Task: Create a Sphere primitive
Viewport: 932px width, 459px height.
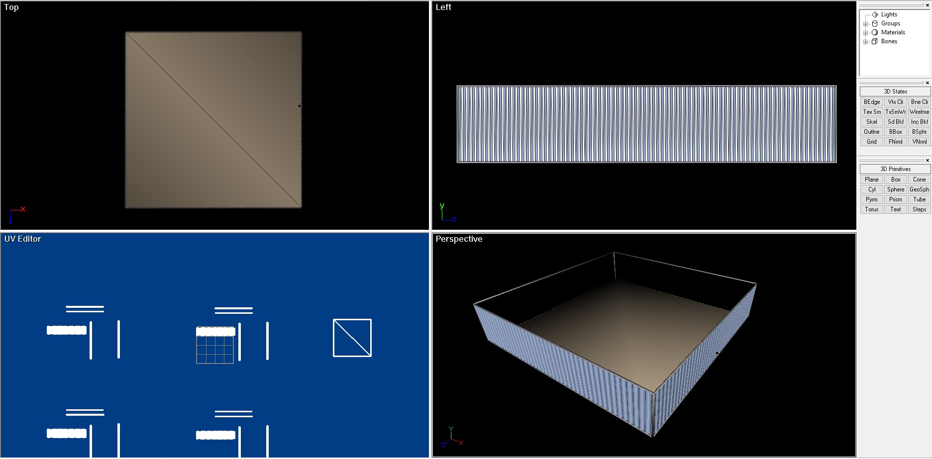Action: 895,189
